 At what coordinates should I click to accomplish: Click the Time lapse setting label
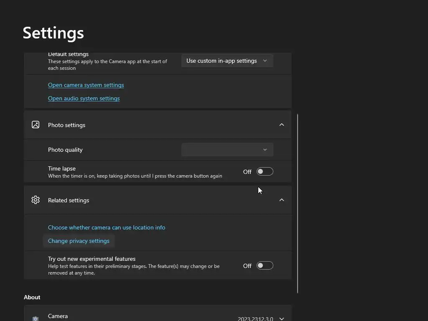point(62,168)
